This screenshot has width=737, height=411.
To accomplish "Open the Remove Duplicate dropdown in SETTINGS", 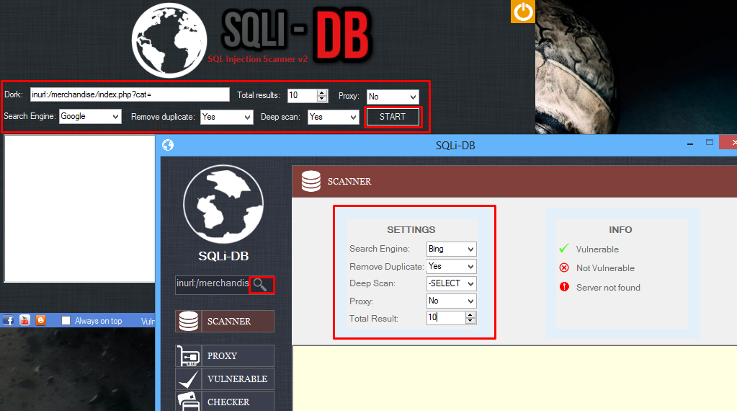I will coord(451,266).
